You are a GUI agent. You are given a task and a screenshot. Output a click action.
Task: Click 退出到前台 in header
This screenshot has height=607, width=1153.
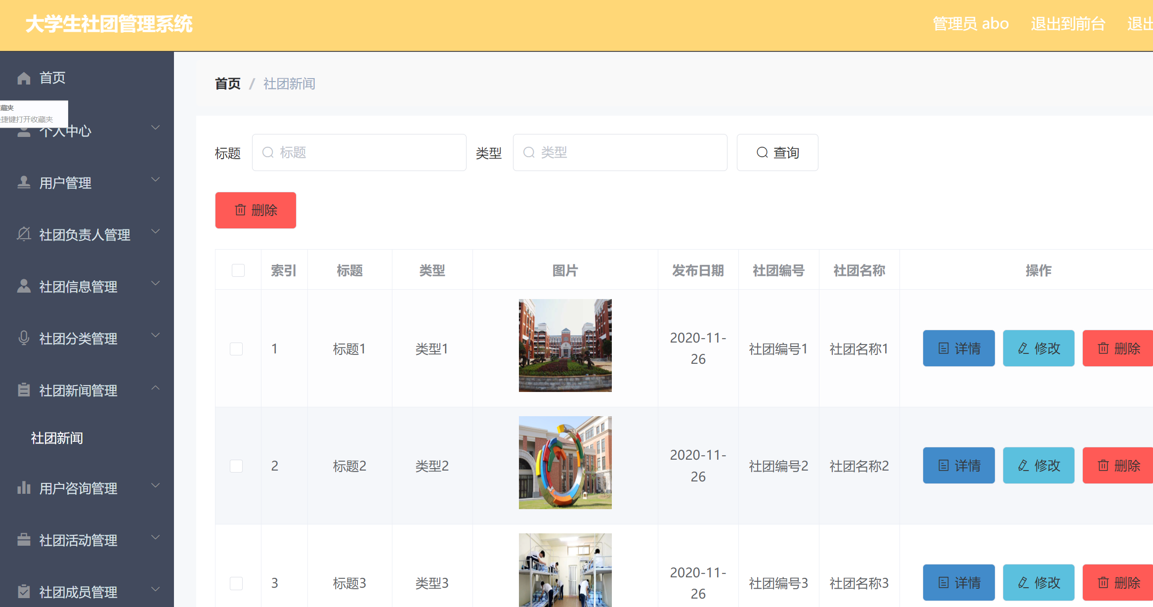(x=1068, y=24)
